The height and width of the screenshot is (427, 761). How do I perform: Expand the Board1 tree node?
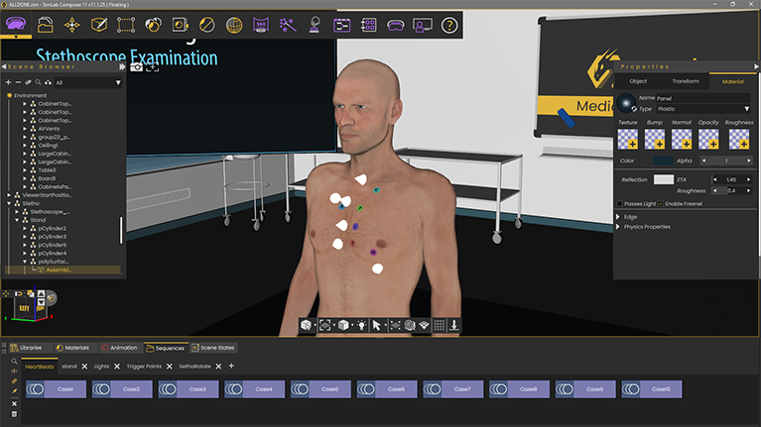(x=25, y=178)
